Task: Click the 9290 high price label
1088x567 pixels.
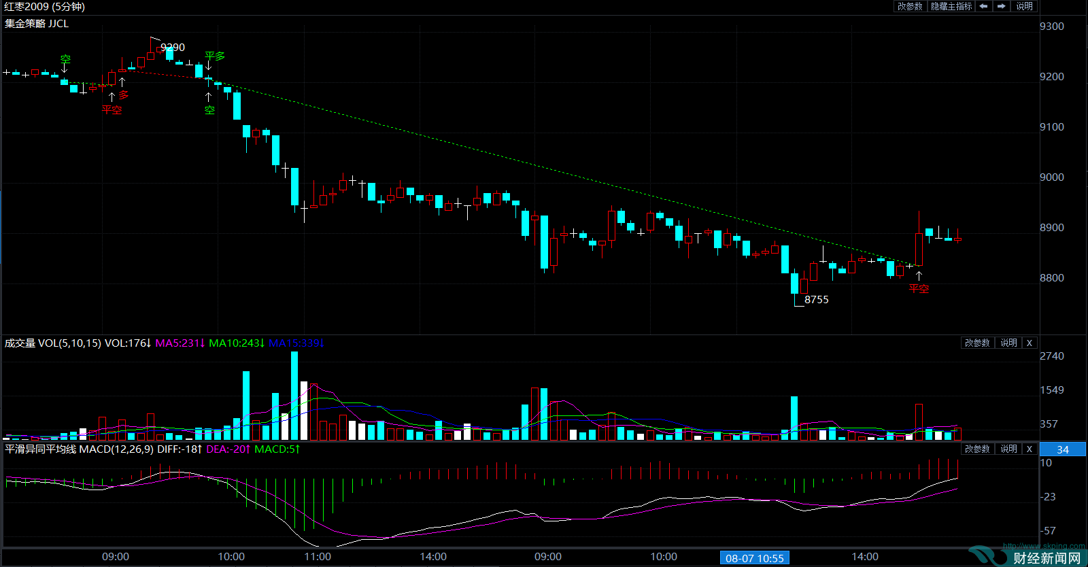Action: click(x=173, y=47)
